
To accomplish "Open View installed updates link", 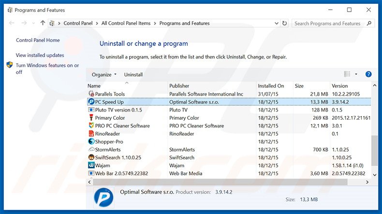I will 40,55.
